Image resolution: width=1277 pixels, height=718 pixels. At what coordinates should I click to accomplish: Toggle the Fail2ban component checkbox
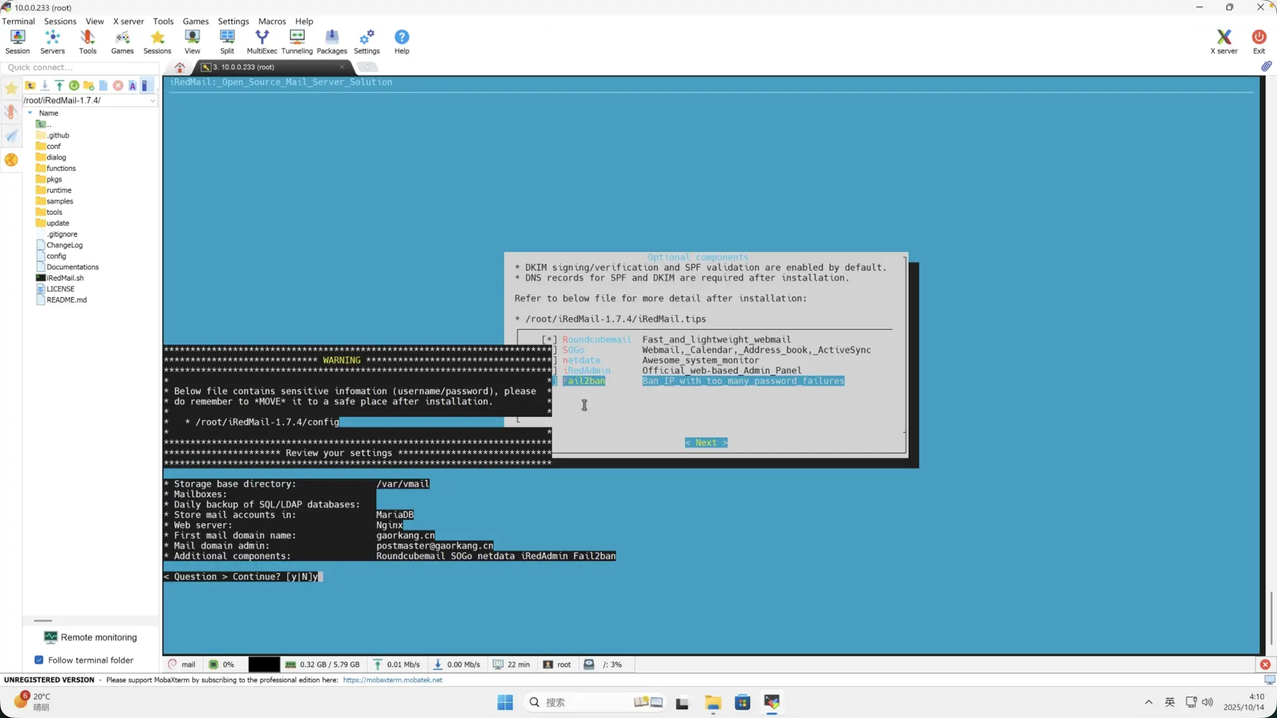[583, 381]
